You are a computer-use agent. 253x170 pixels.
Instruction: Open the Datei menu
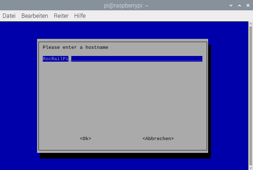pyautogui.click(x=9, y=16)
